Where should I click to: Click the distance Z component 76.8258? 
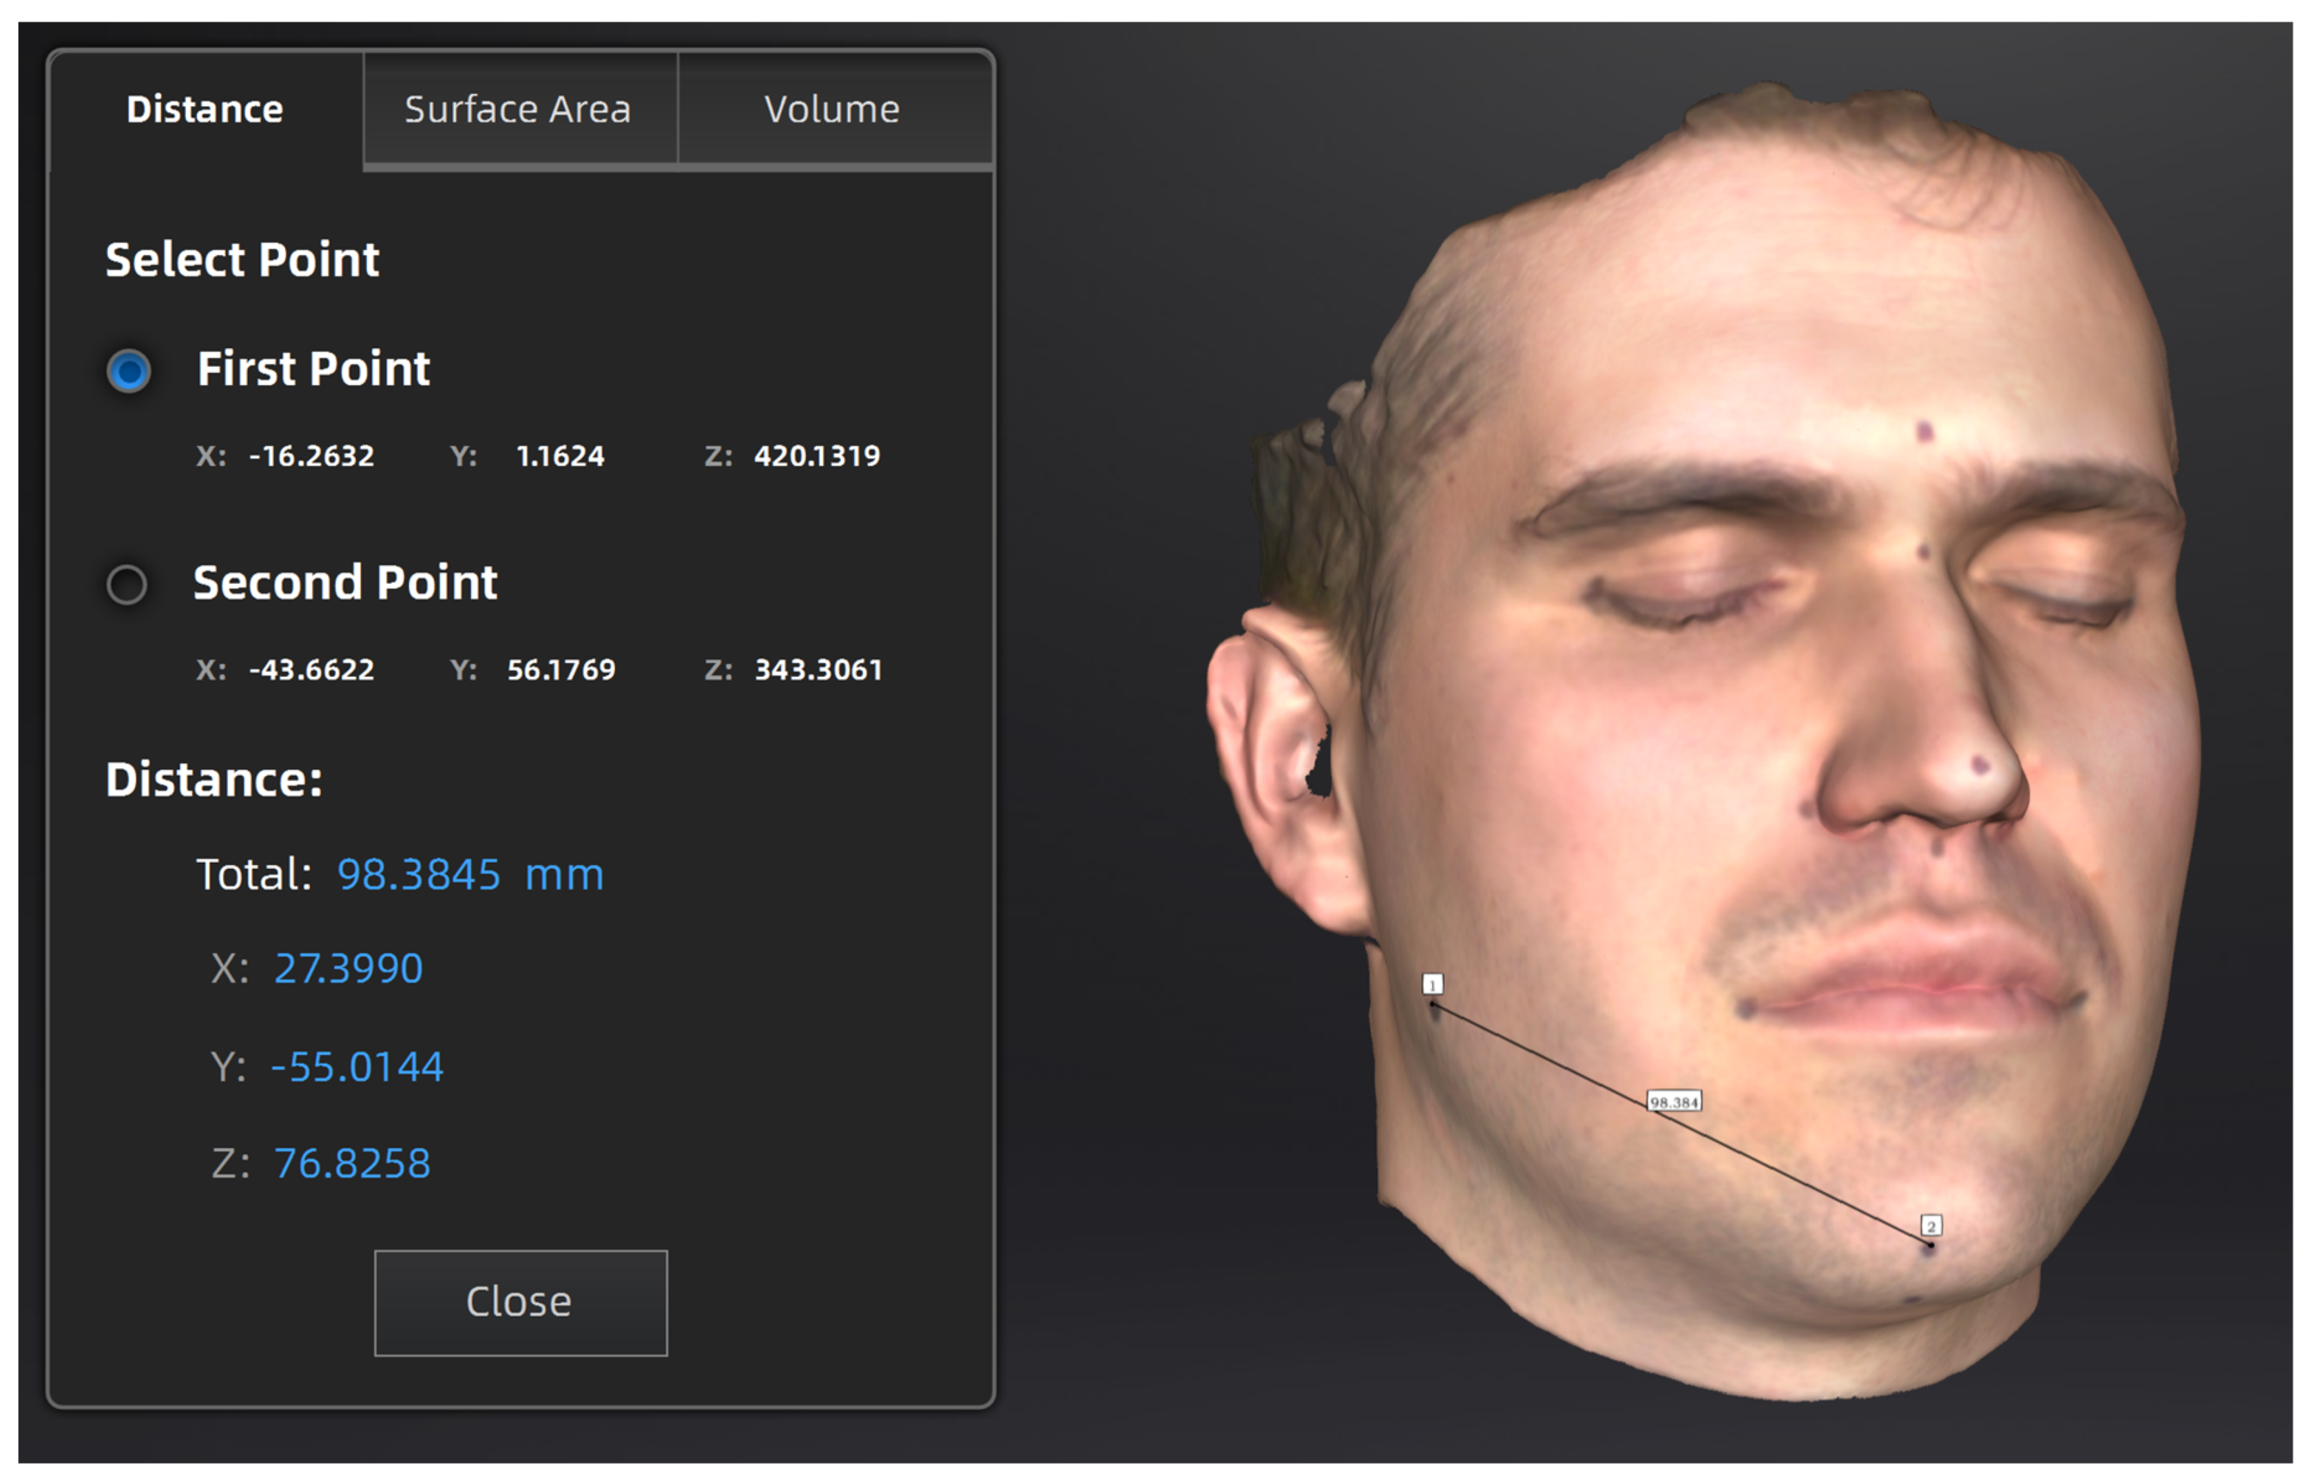351,1164
